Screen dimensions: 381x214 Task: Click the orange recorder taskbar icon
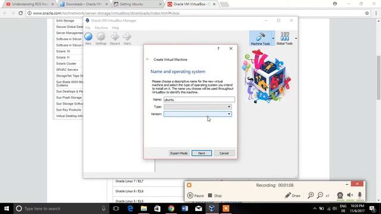(226, 209)
